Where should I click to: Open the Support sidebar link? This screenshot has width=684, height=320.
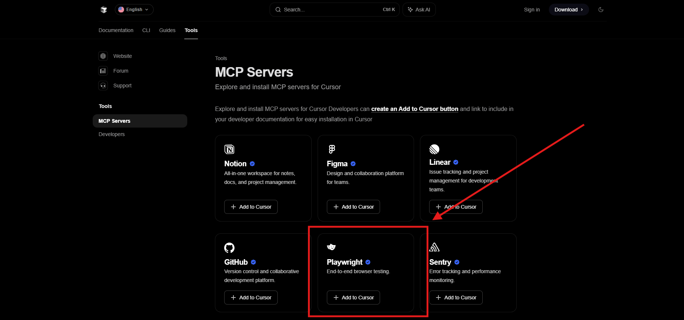(122, 86)
